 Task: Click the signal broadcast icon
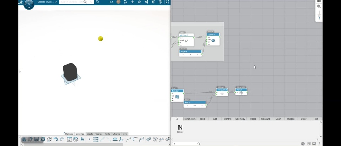click(x=82, y=139)
